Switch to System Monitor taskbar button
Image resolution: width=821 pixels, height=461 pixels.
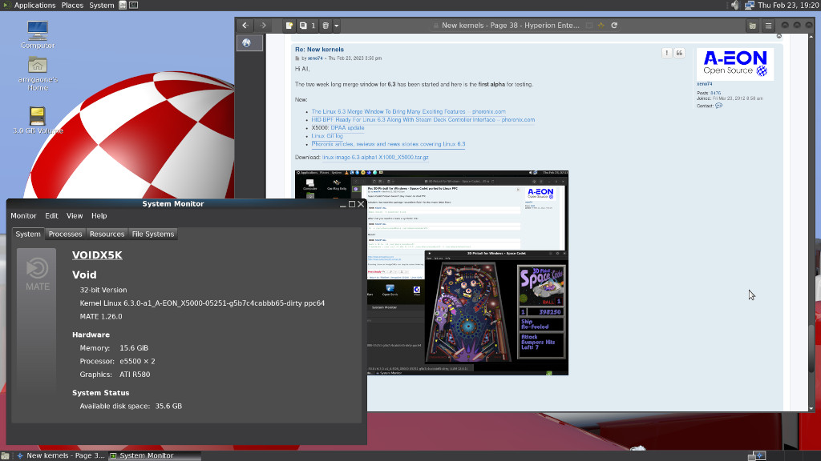coord(154,455)
